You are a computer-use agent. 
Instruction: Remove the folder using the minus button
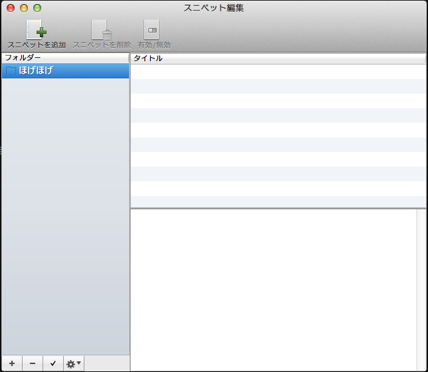pos(32,363)
